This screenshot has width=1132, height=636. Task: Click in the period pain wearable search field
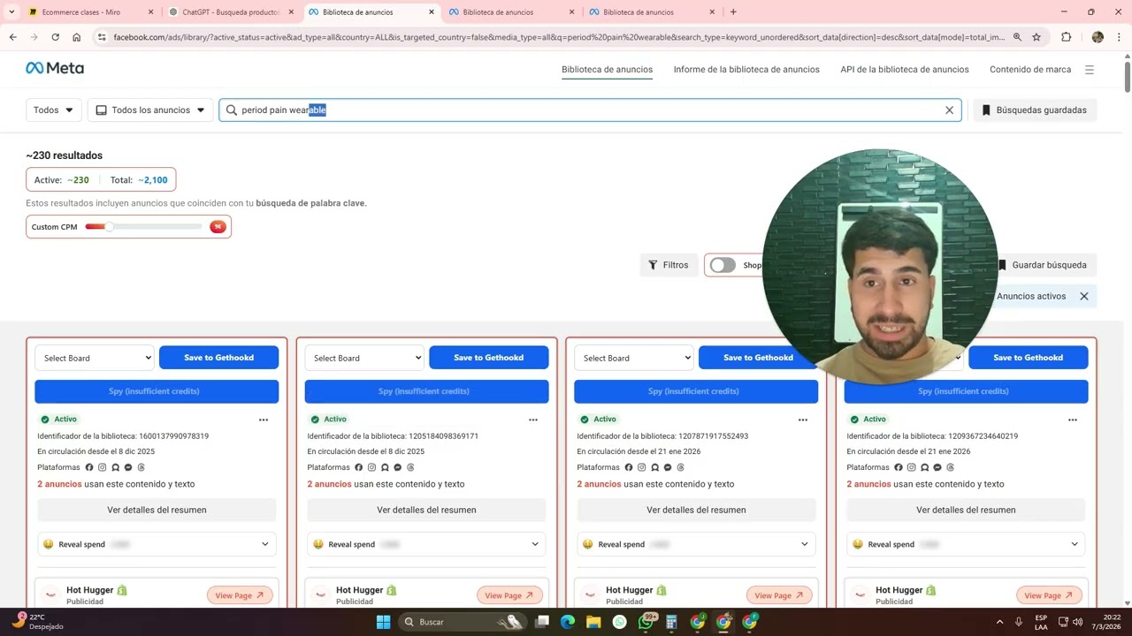click(590, 110)
